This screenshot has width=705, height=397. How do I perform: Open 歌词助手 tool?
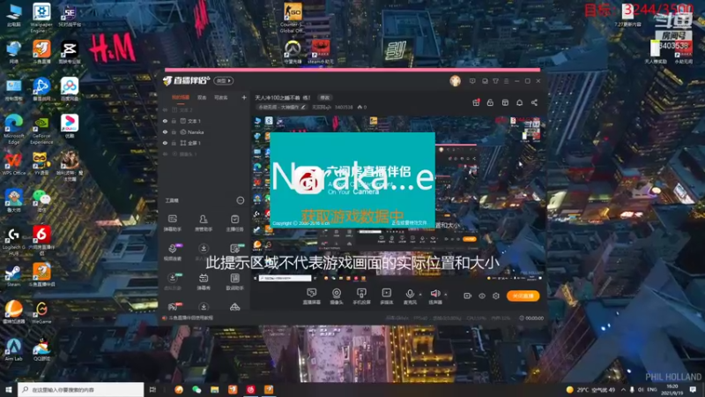(x=234, y=281)
